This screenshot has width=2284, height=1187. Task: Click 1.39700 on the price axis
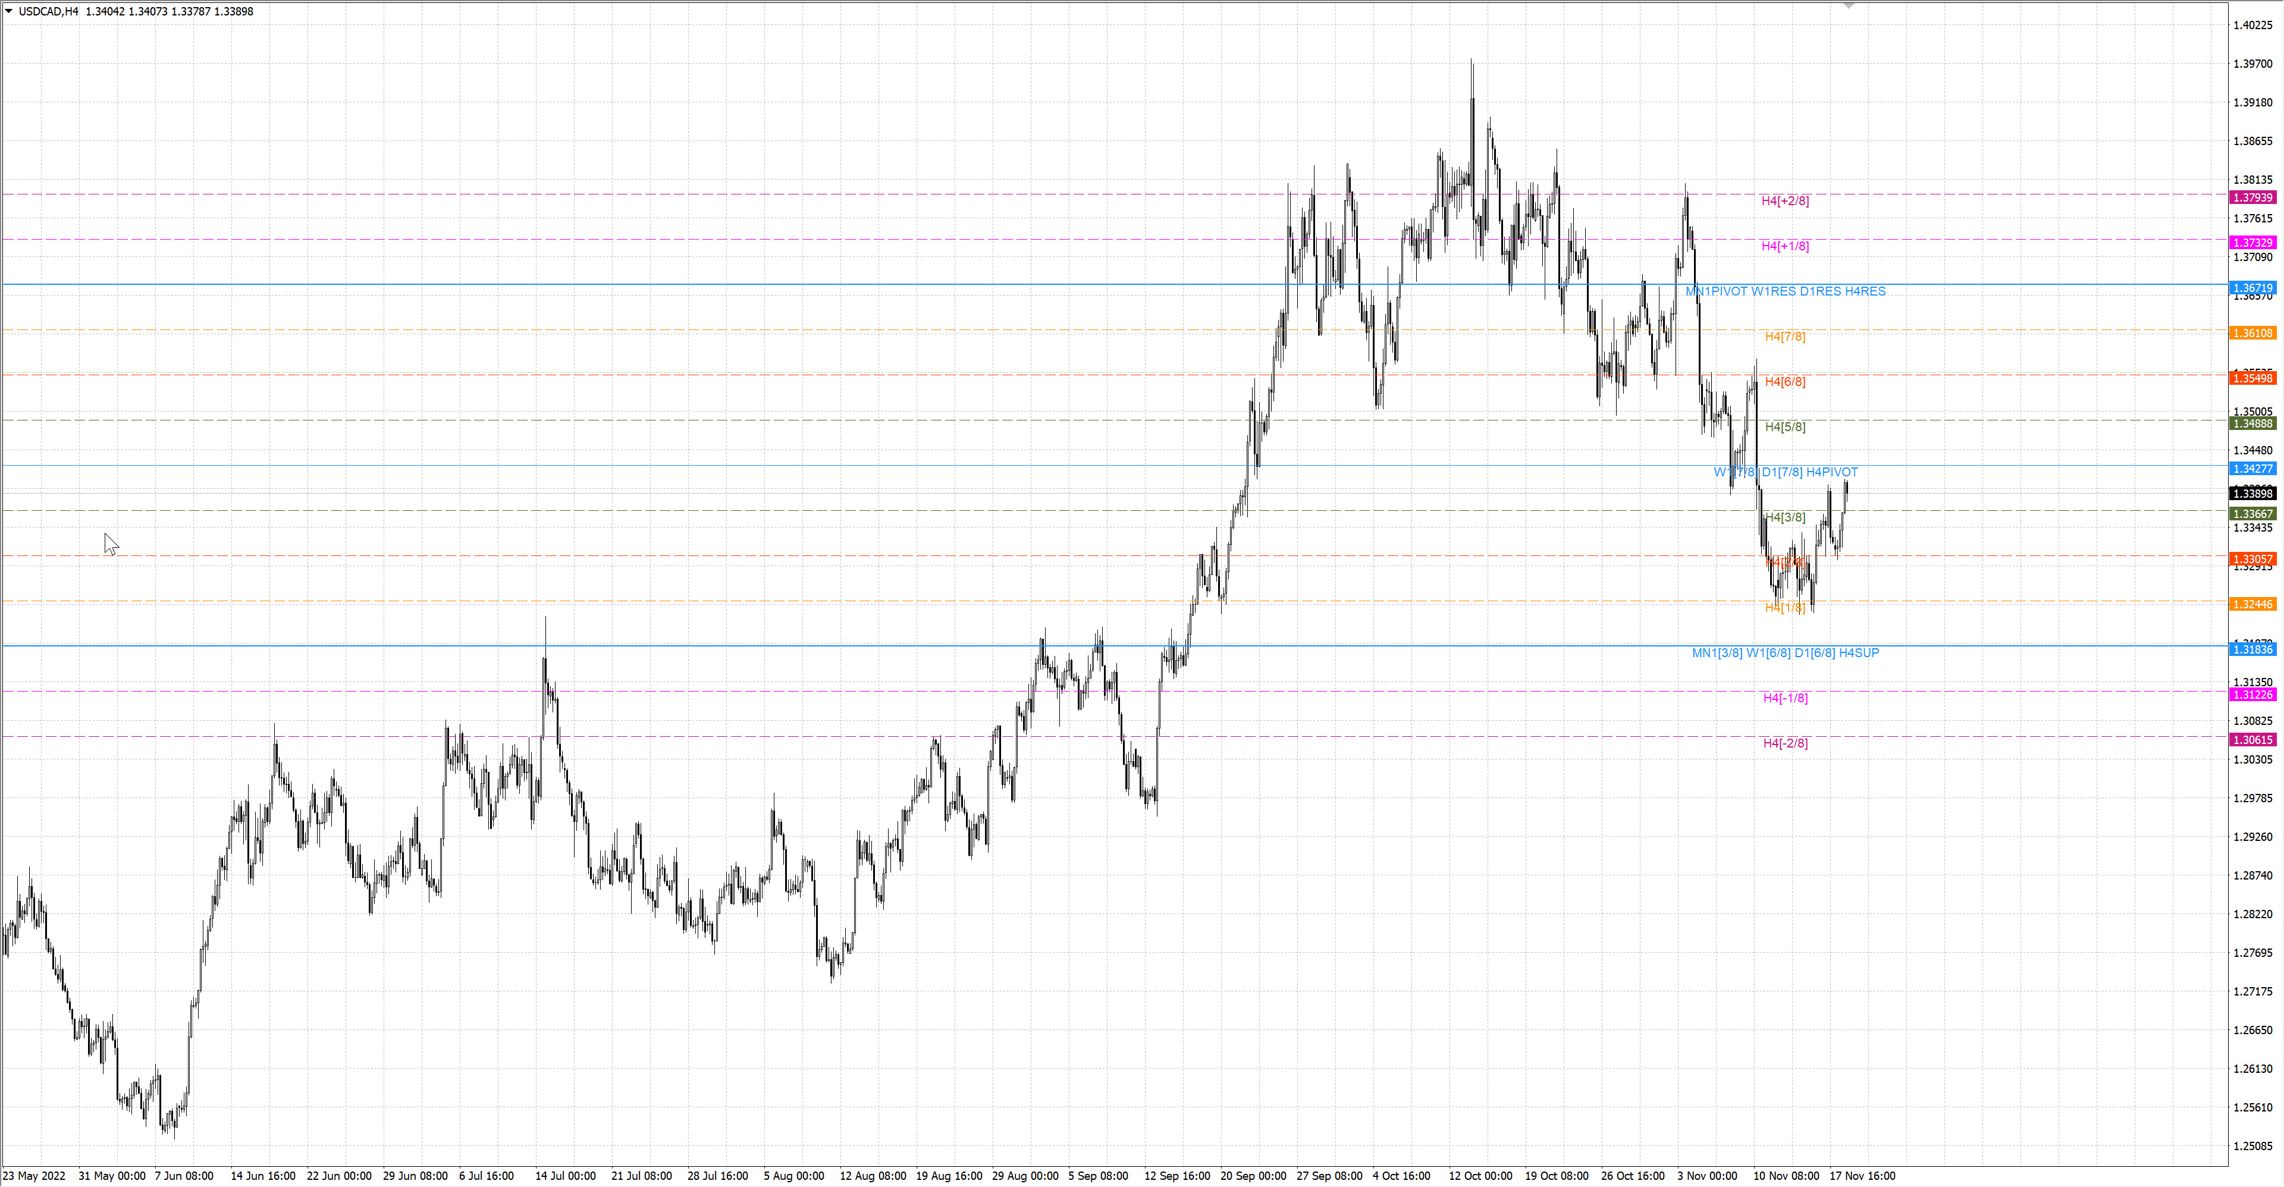[x=2253, y=64]
